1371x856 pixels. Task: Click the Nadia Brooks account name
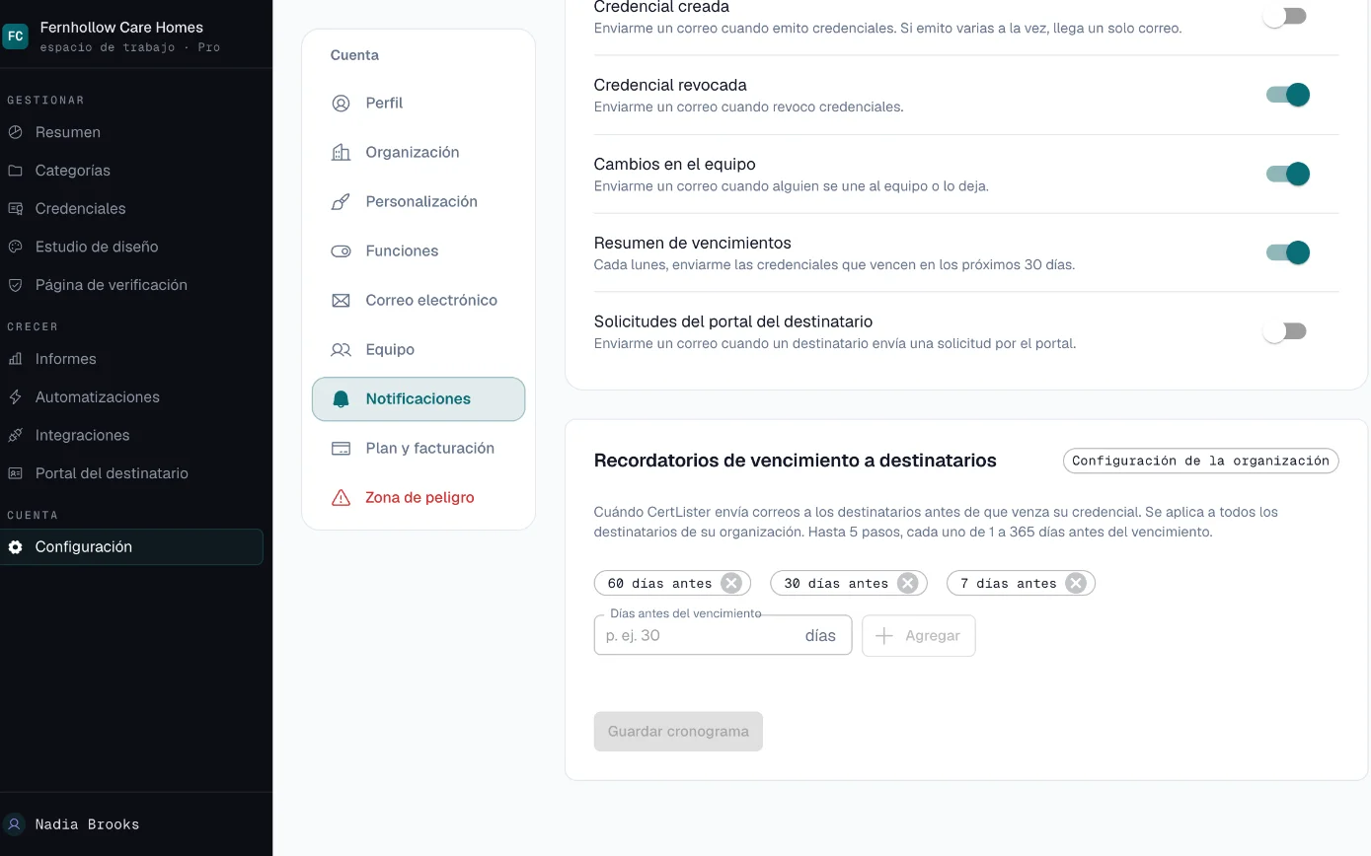pyautogui.click(x=87, y=824)
